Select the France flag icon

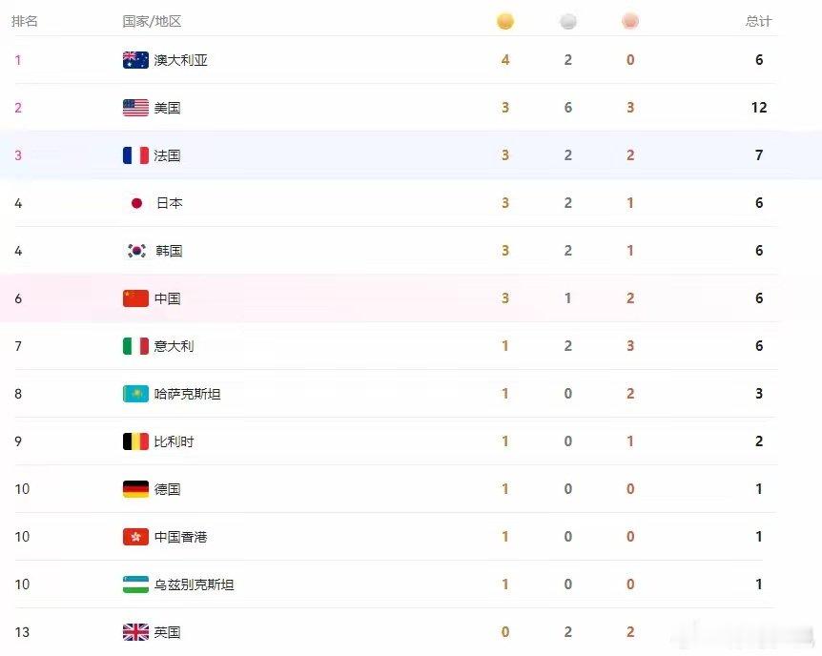[x=135, y=155]
